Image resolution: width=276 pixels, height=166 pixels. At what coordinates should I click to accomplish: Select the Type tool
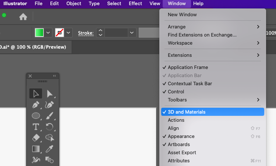click(x=36, y=127)
